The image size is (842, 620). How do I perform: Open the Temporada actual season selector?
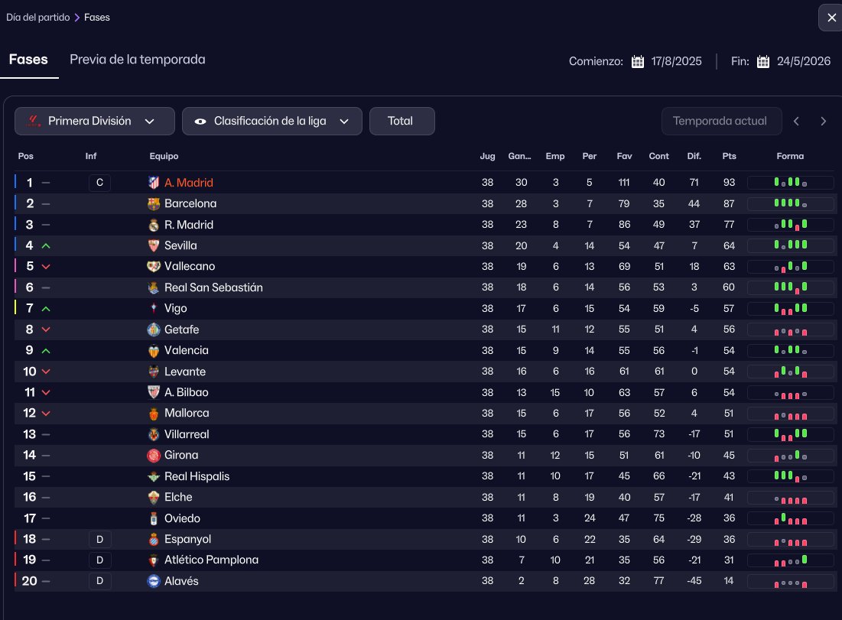pyautogui.click(x=721, y=121)
